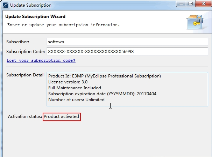
Task: Click the MyEclipse icon in the title bar
Action: tap(5, 5)
